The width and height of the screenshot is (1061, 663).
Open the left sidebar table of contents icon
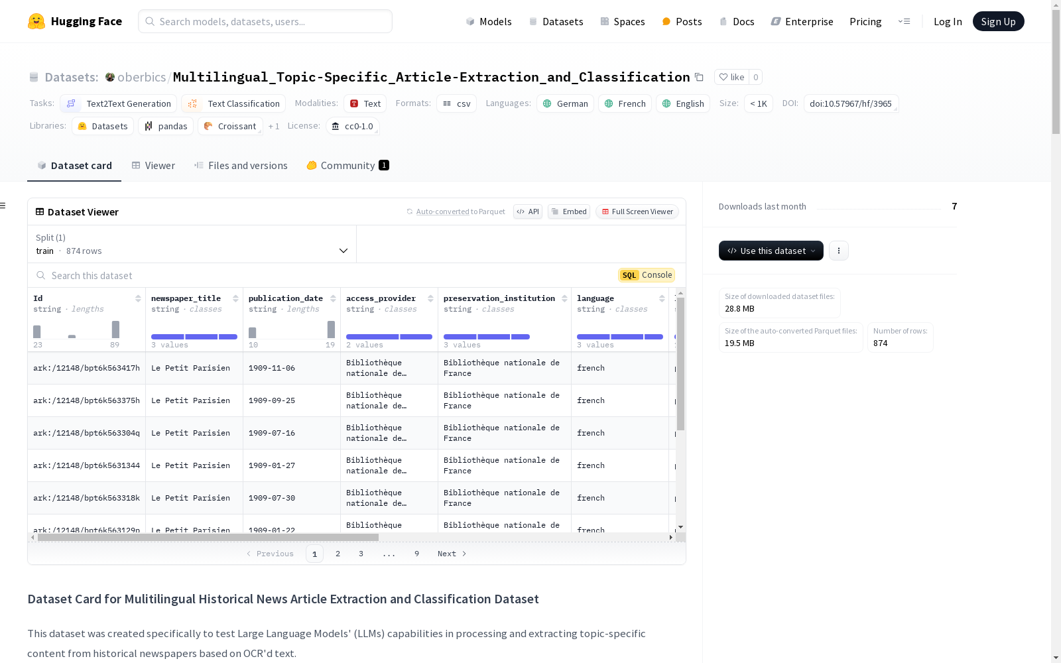[3, 206]
